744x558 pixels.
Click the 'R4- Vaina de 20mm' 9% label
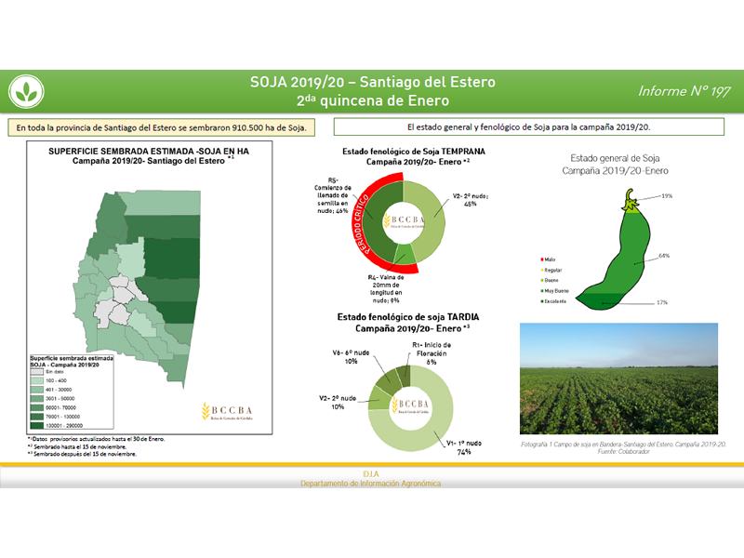tap(386, 289)
